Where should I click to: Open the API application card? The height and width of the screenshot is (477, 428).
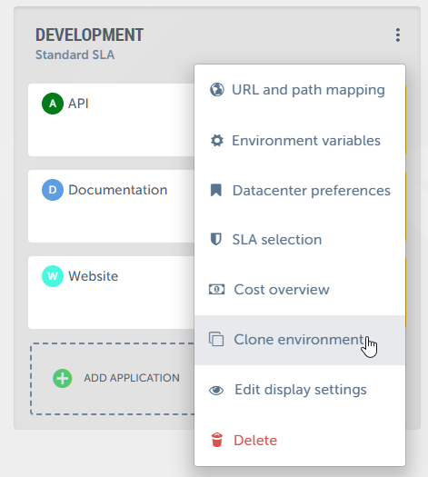click(x=112, y=120)
